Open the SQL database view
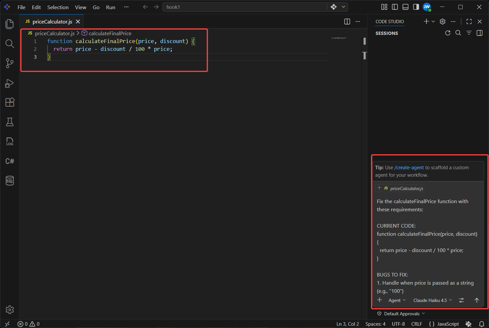The width and height of the screenshot is (489, 328). [10, 181]
